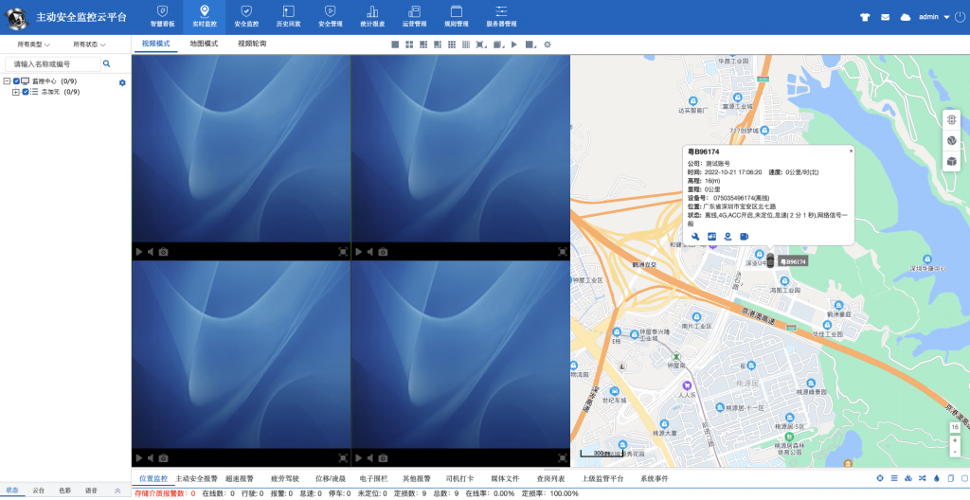The height and width of the screenshot is (500, 970).
Task: Mute the bottom-left video window
Action: click(151, 458)
